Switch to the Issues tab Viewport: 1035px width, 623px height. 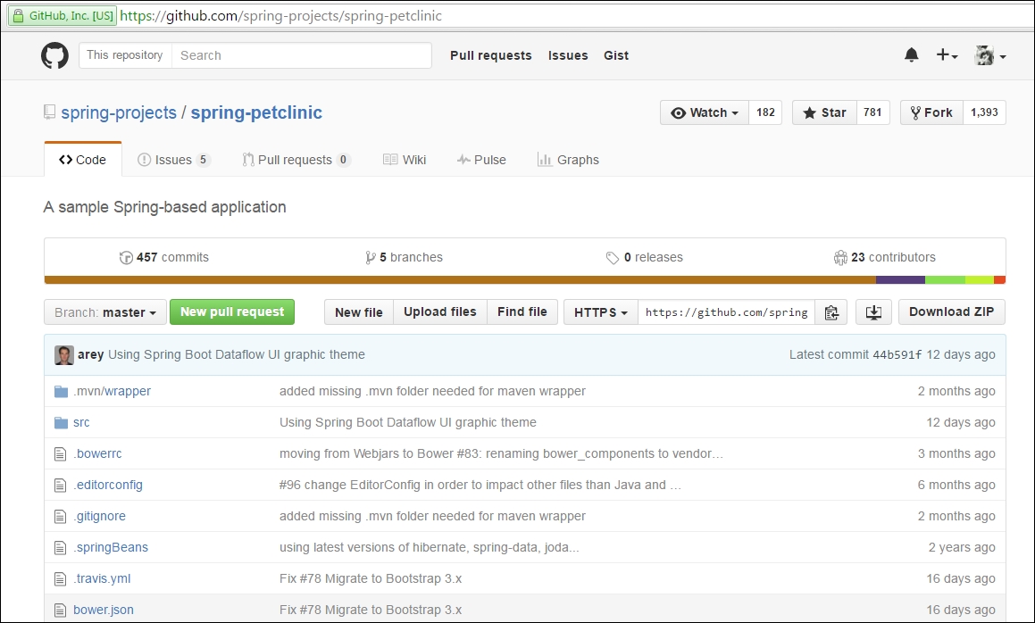pos(173,160)
